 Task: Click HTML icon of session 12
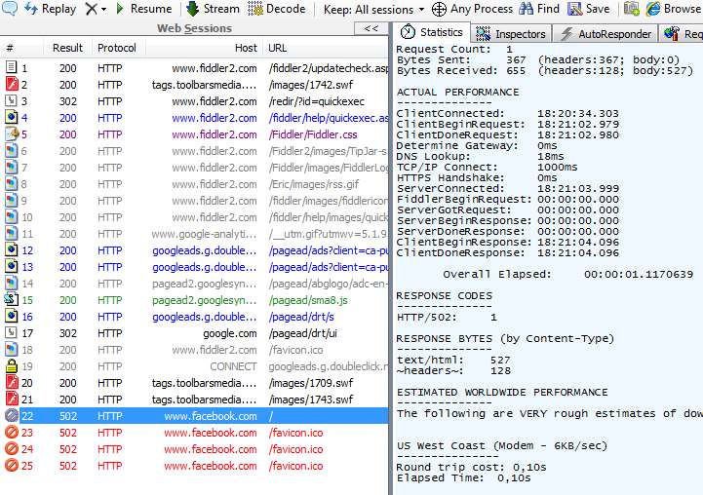tap(11, 250)
